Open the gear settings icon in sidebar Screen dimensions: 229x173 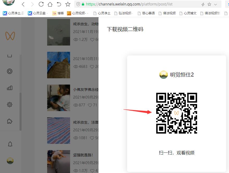10,104
